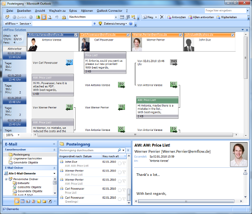The height and width of the screenshot is (214, 252).
Task: Click the forward navigation arrow icon
Action: pos(31,17)
